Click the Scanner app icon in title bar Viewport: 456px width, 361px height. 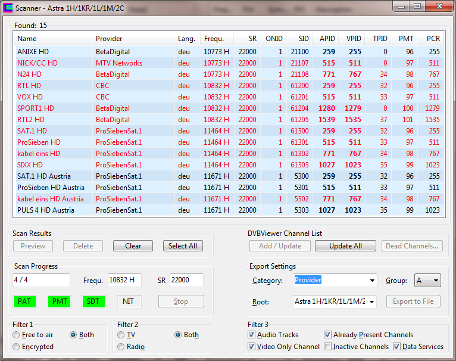coord(8,8)
